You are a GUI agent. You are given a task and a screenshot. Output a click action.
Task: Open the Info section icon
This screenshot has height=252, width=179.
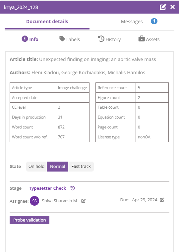(x=25, y=39)
